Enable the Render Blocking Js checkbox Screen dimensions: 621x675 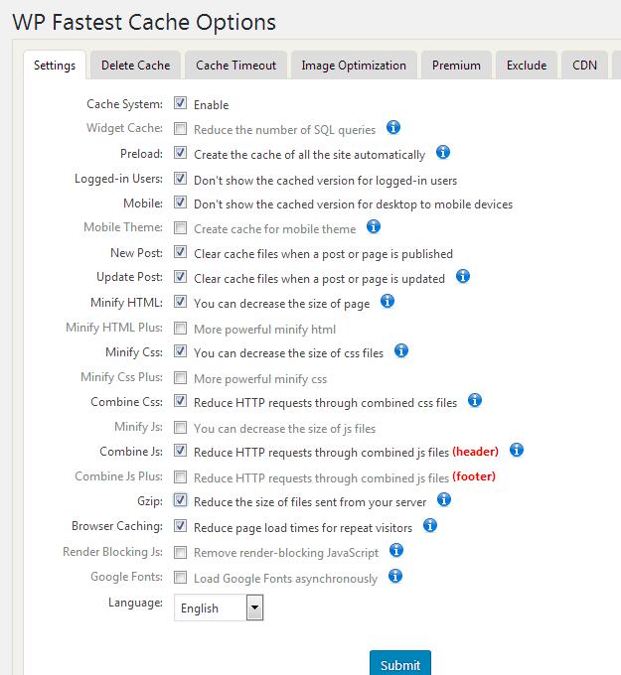click(180, 552)
